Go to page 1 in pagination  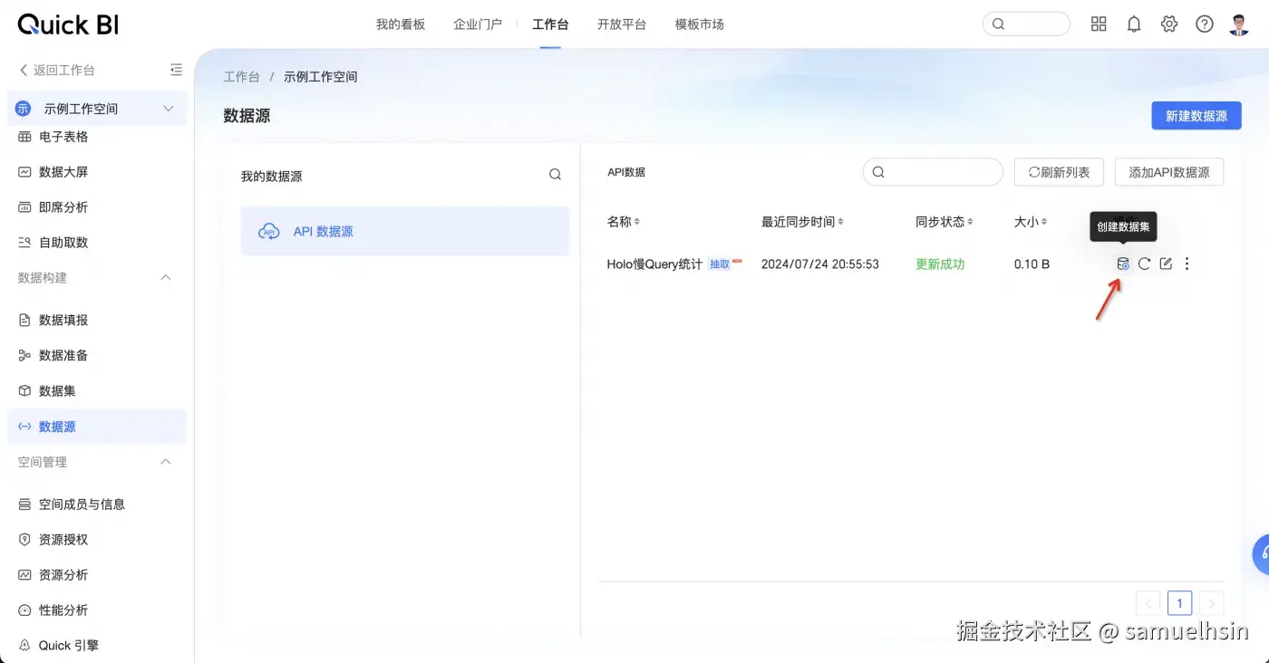1179,602
